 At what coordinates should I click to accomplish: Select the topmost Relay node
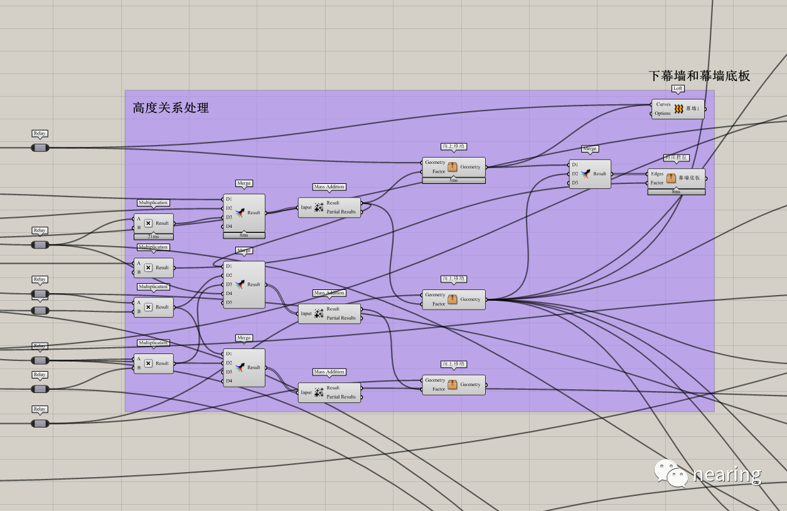[40, 148]
